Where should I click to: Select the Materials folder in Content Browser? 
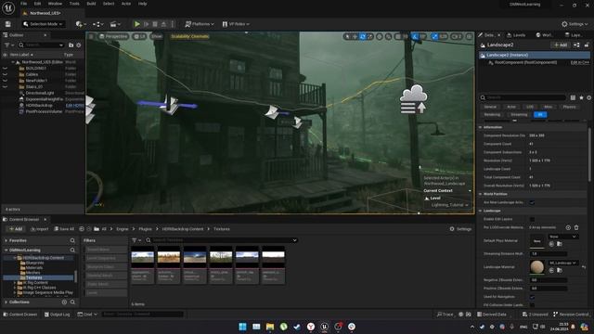coord(33,268)
